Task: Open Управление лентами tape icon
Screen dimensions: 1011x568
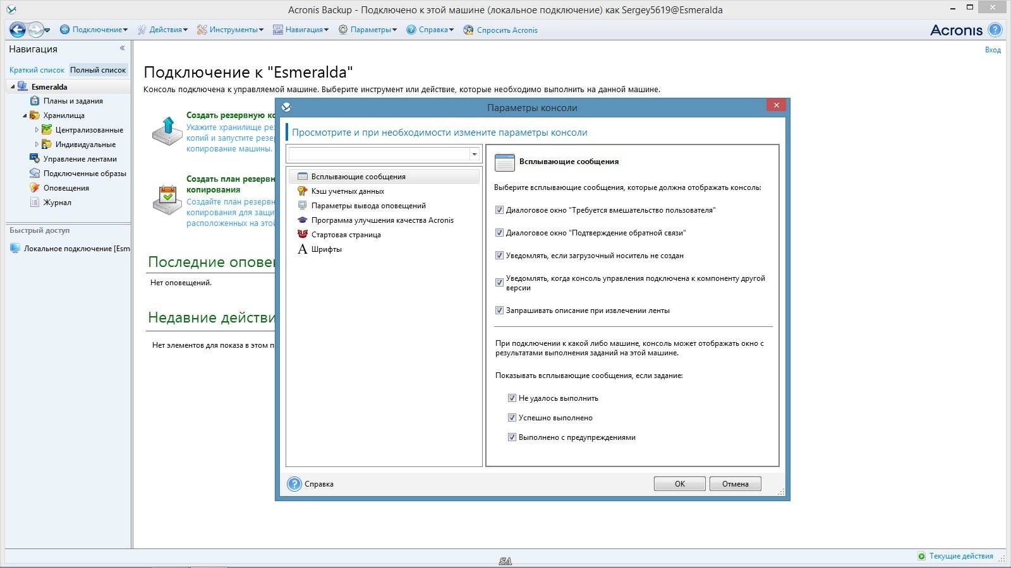Action: click(35, 159)
